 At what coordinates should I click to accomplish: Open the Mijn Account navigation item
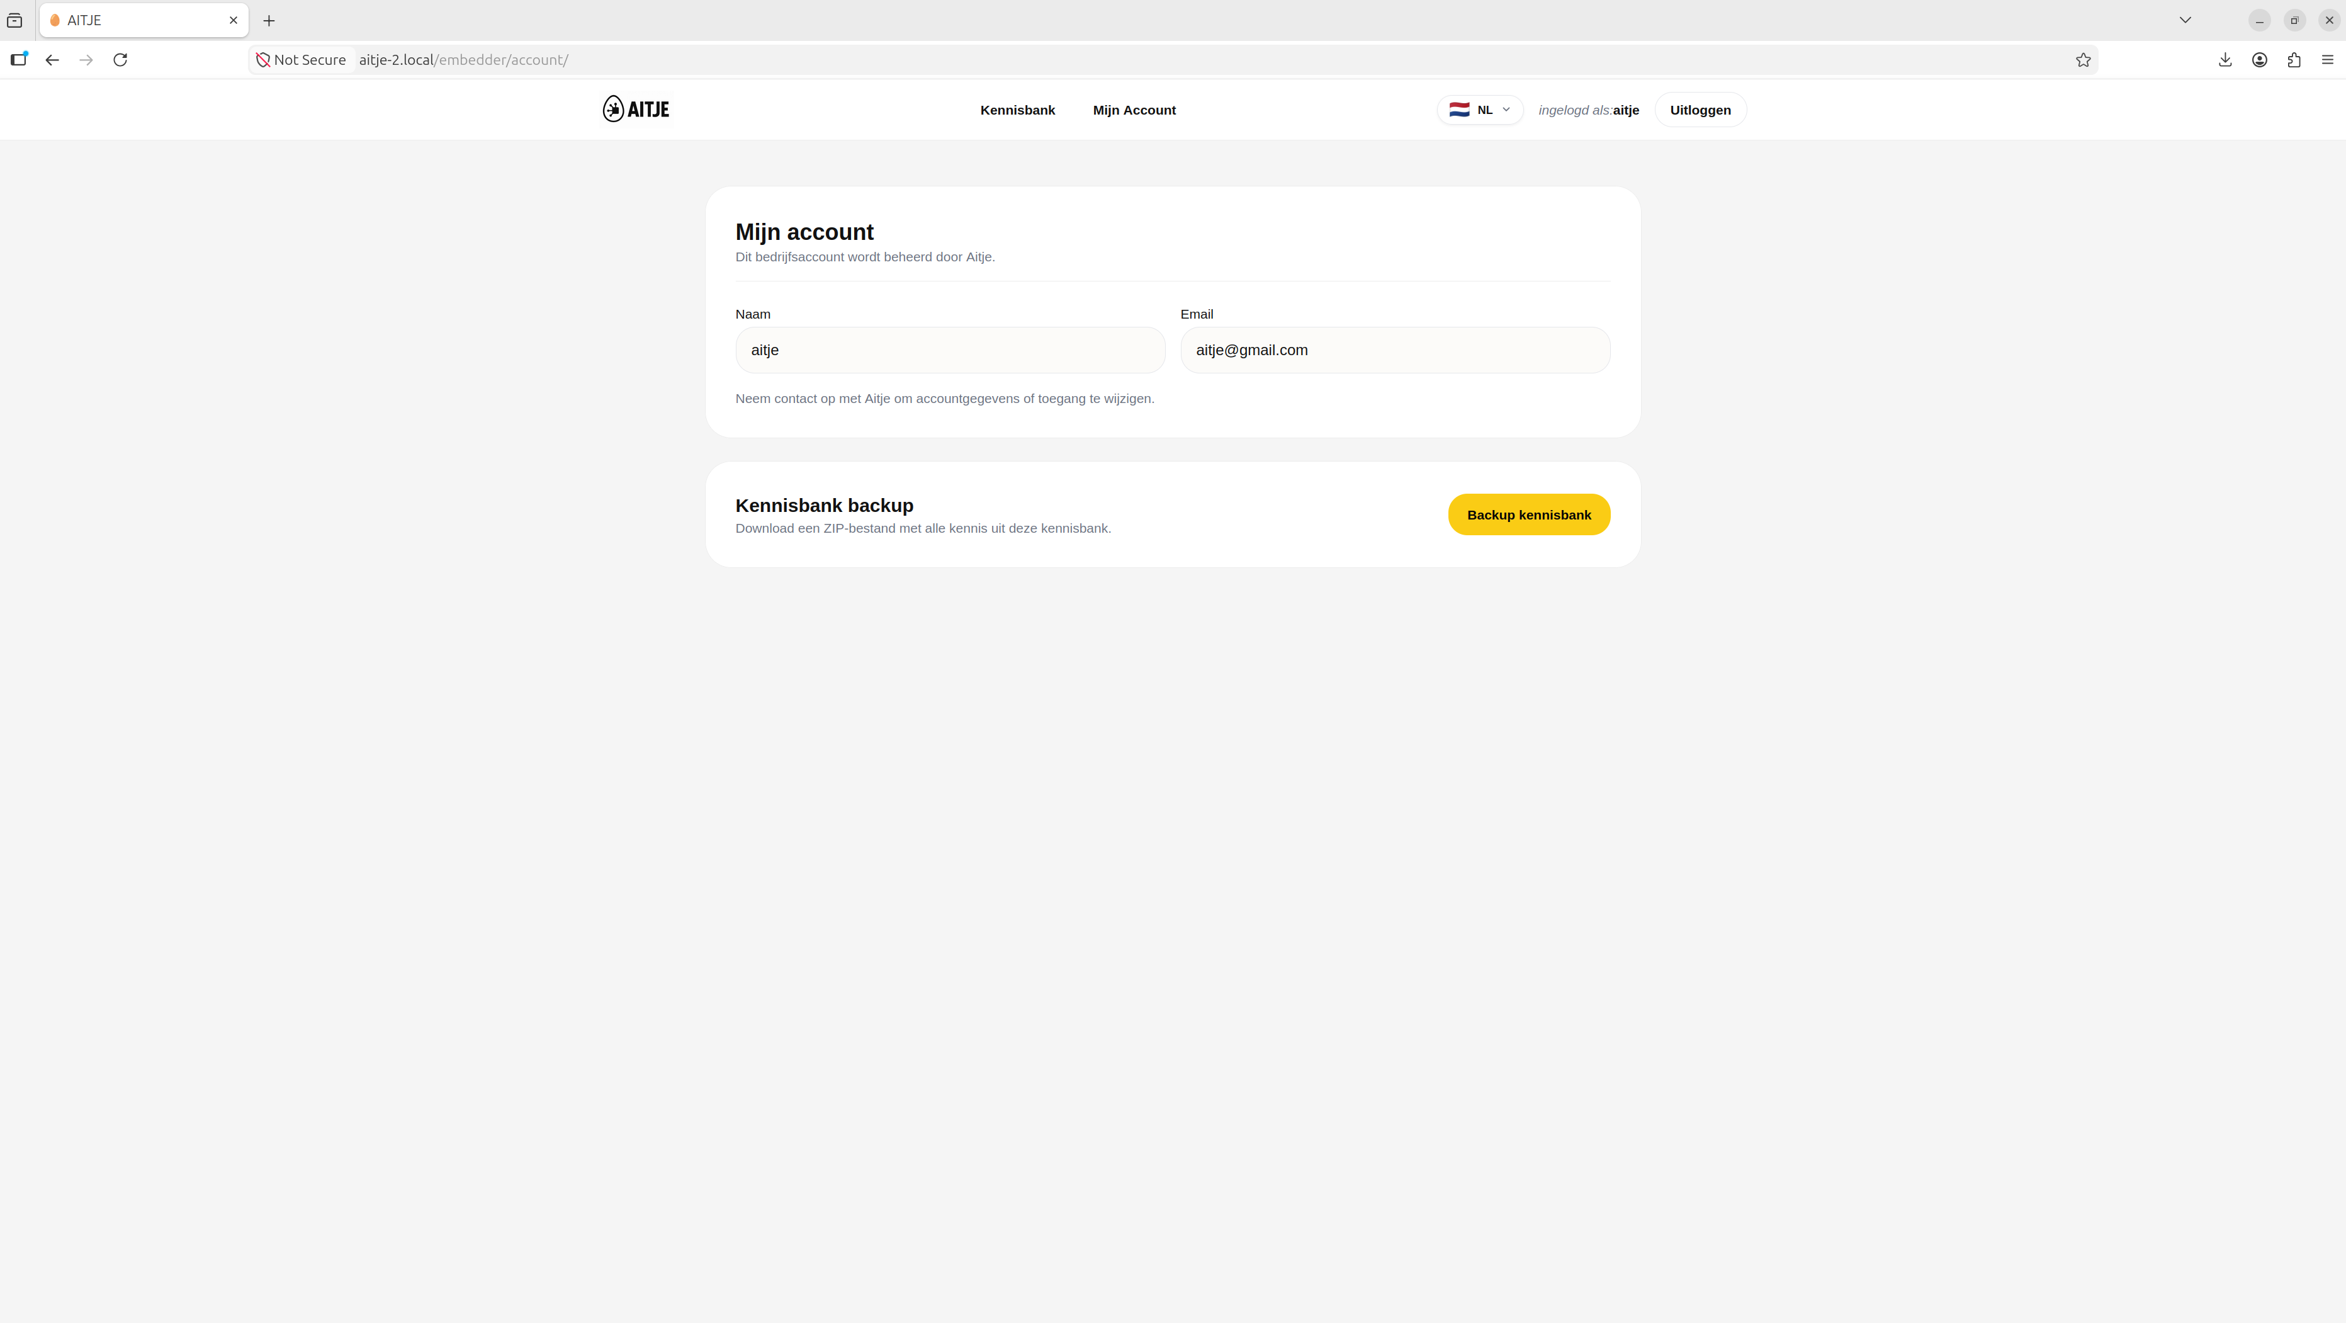pyautogui.click(x=1134, y=110)
